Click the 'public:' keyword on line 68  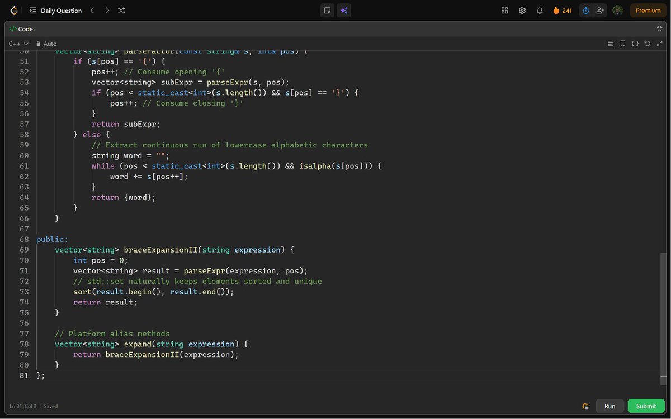[52, 239]
